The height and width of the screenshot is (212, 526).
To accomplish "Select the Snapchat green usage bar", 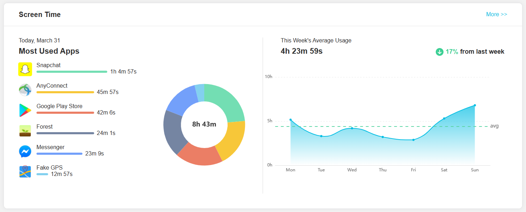I will pyautogui.click(x=72, y=72).
